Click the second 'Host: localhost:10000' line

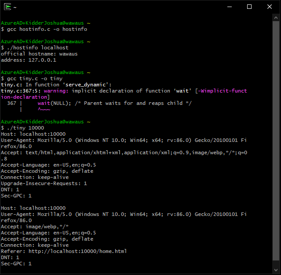pyautogui.click(x=33, y=208)
